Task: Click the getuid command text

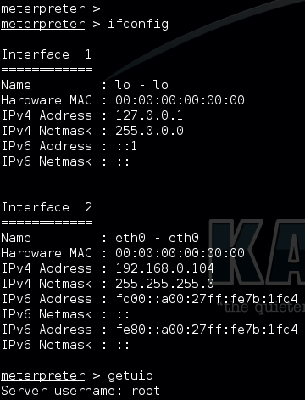Action: coord(130,375)
